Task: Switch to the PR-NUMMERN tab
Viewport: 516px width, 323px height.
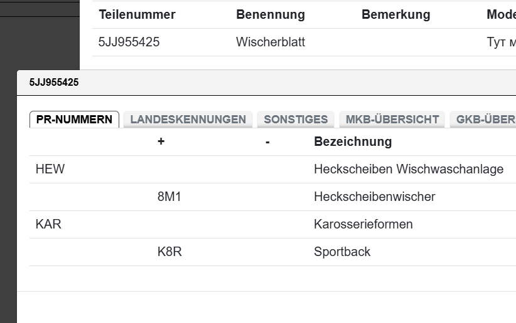Action: [74, 120]
